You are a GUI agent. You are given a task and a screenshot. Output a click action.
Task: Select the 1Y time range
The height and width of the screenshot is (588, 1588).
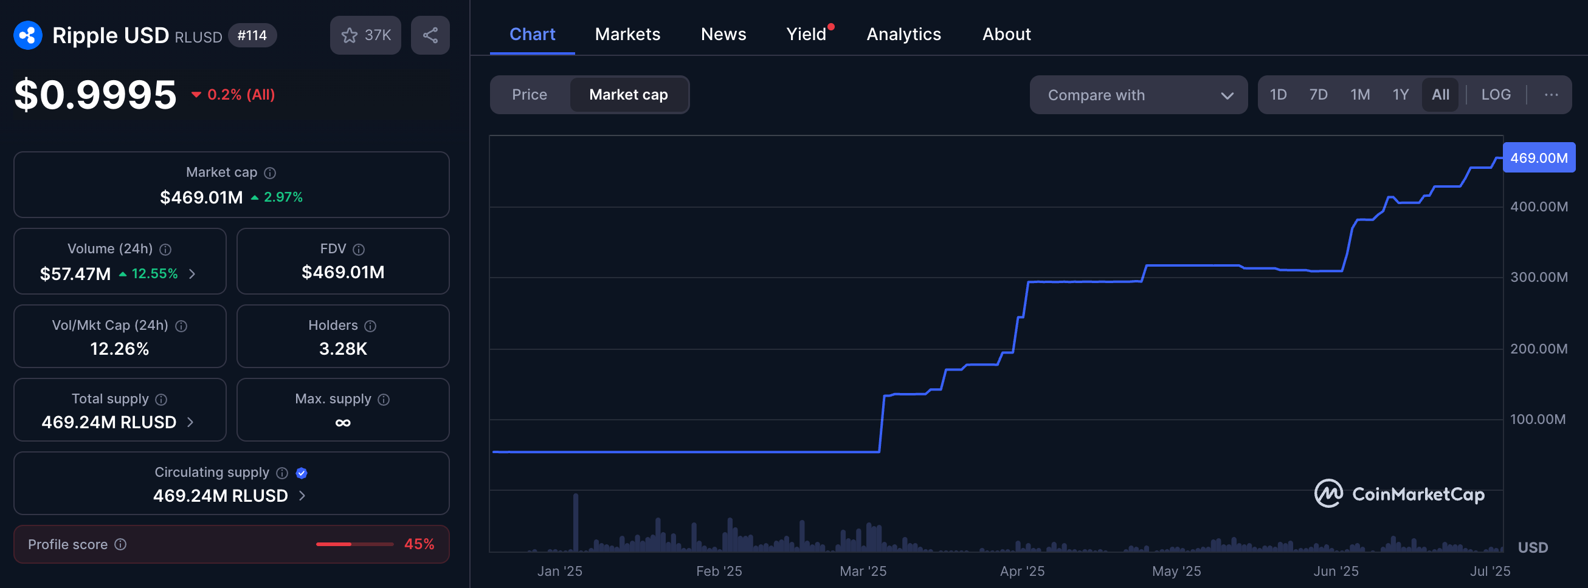tap(1401, 95)
